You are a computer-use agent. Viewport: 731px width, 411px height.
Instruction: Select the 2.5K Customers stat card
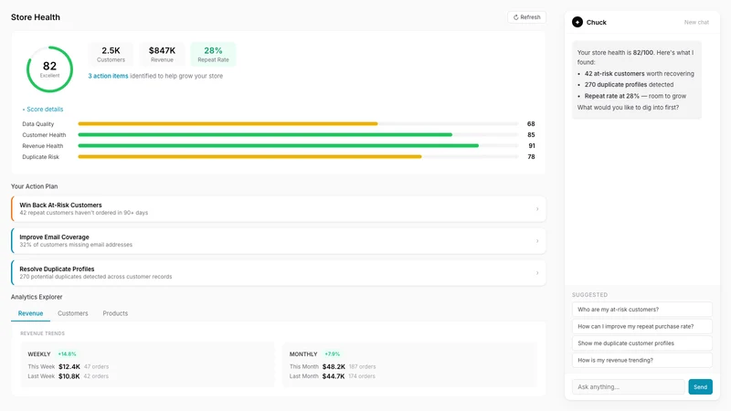pos(111,54)
